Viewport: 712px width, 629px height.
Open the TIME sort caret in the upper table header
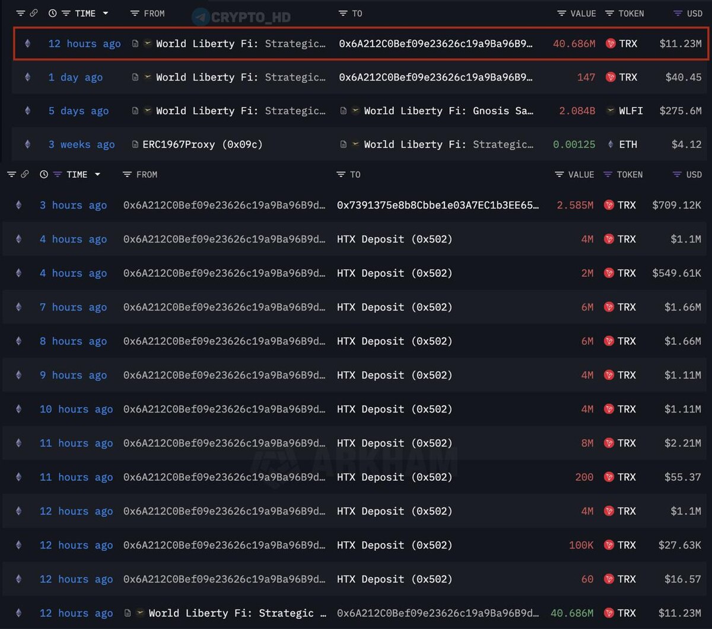tap(106, 13)
